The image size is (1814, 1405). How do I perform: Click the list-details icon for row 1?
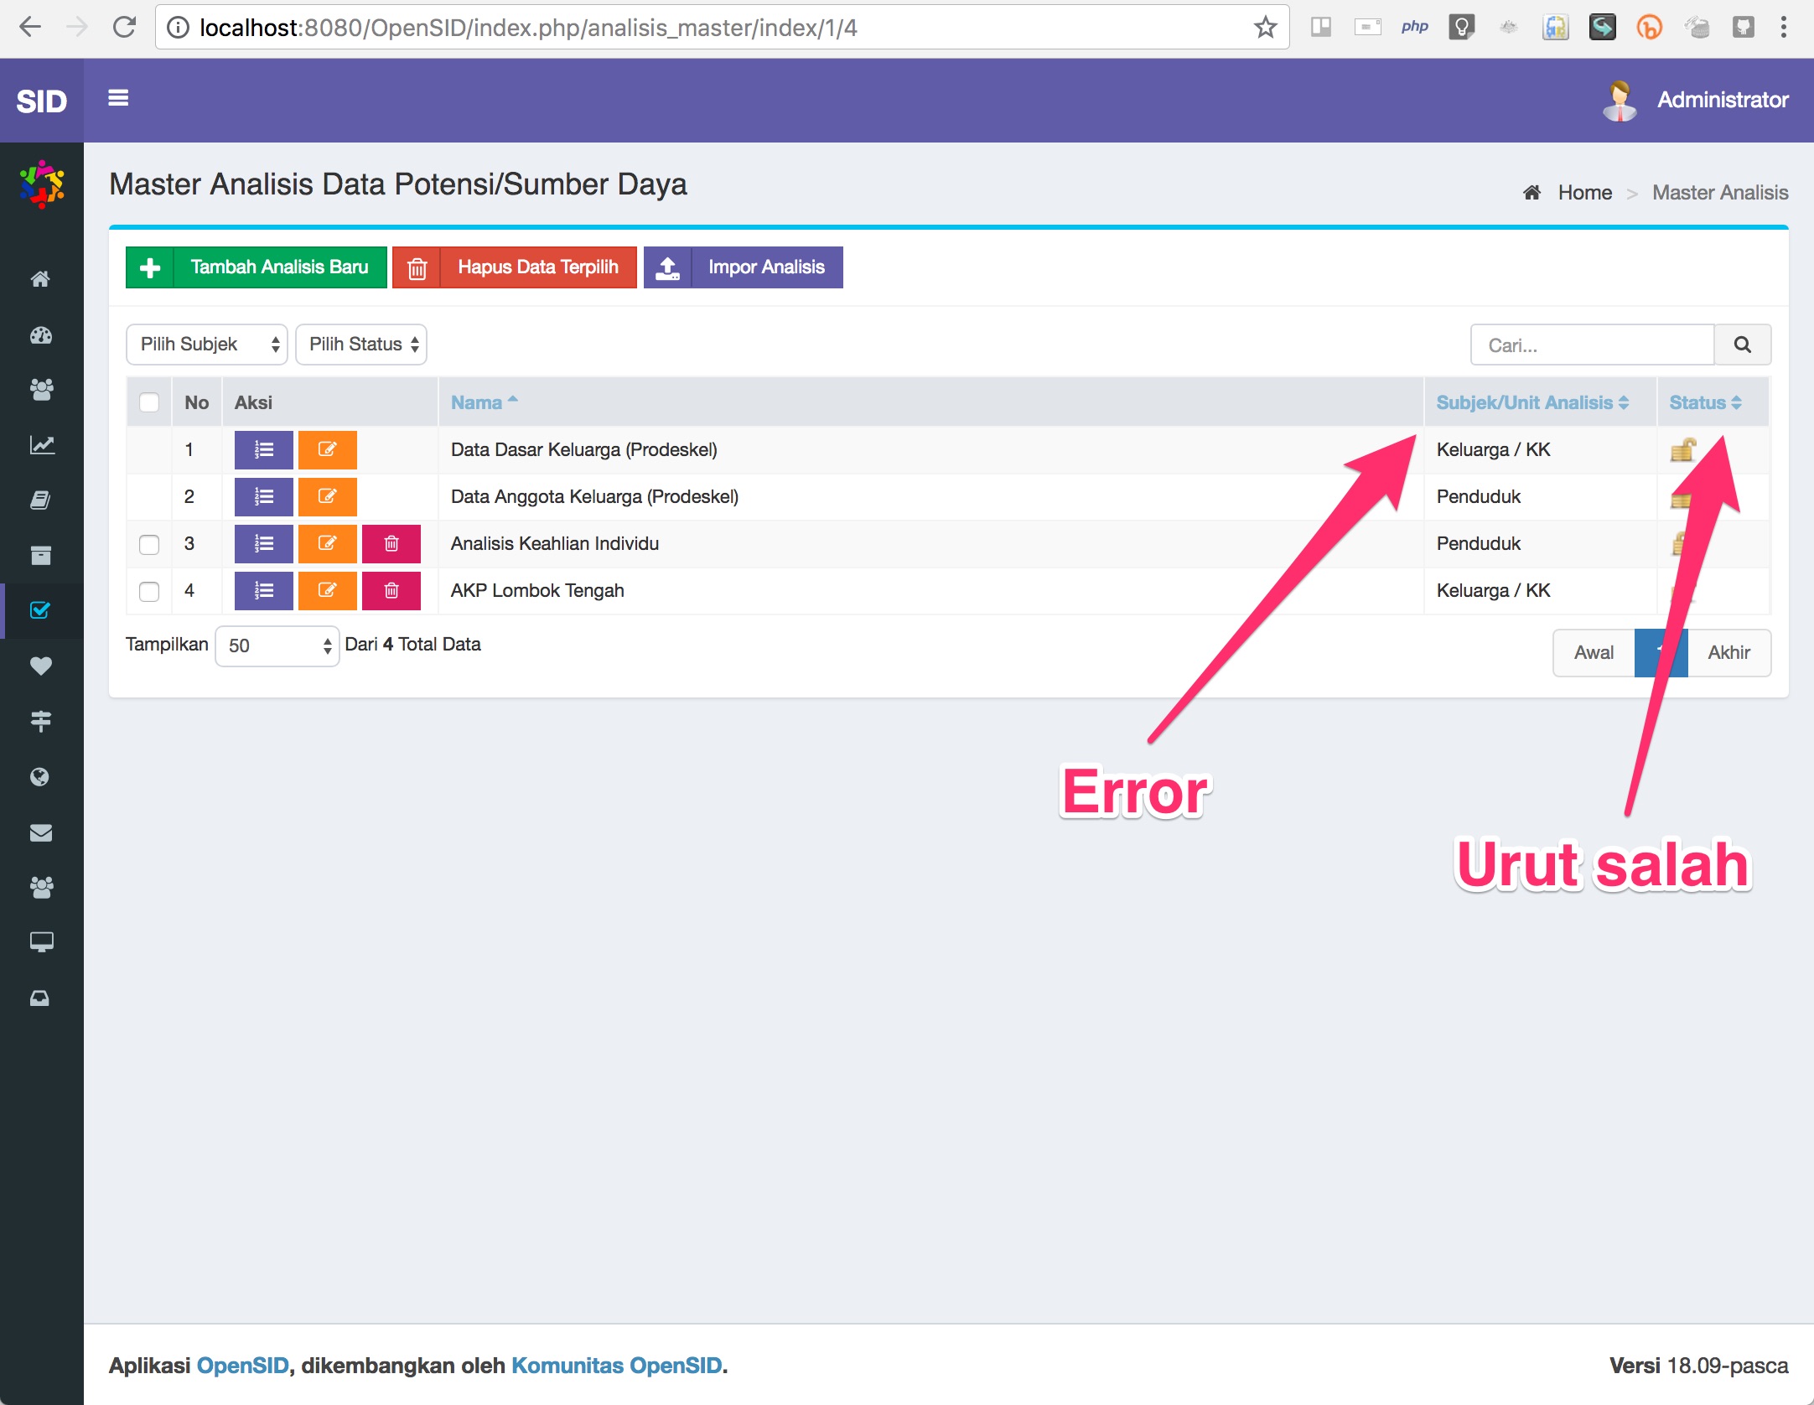[263, 450]
